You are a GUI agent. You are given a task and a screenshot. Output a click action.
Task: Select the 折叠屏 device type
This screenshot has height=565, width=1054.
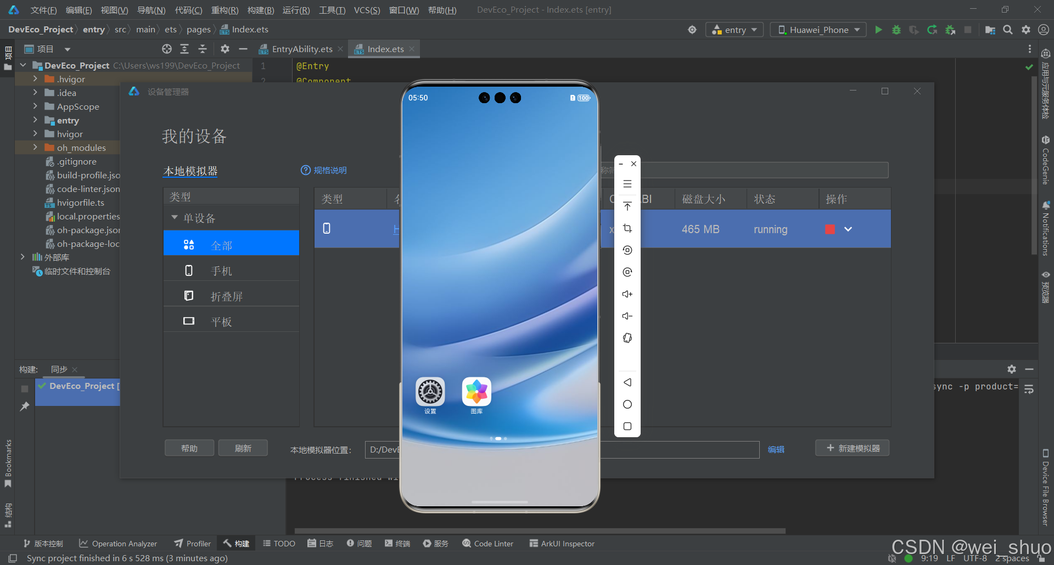point(231,296)
